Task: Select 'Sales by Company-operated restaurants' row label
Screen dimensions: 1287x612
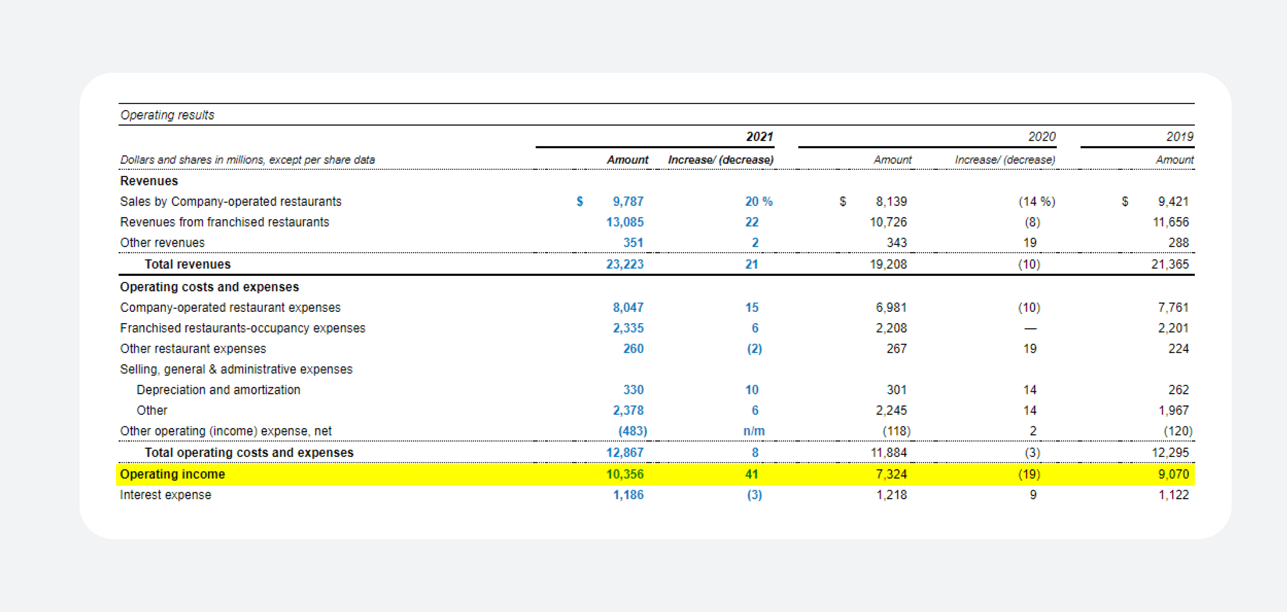Action: (x=231, y=201)
